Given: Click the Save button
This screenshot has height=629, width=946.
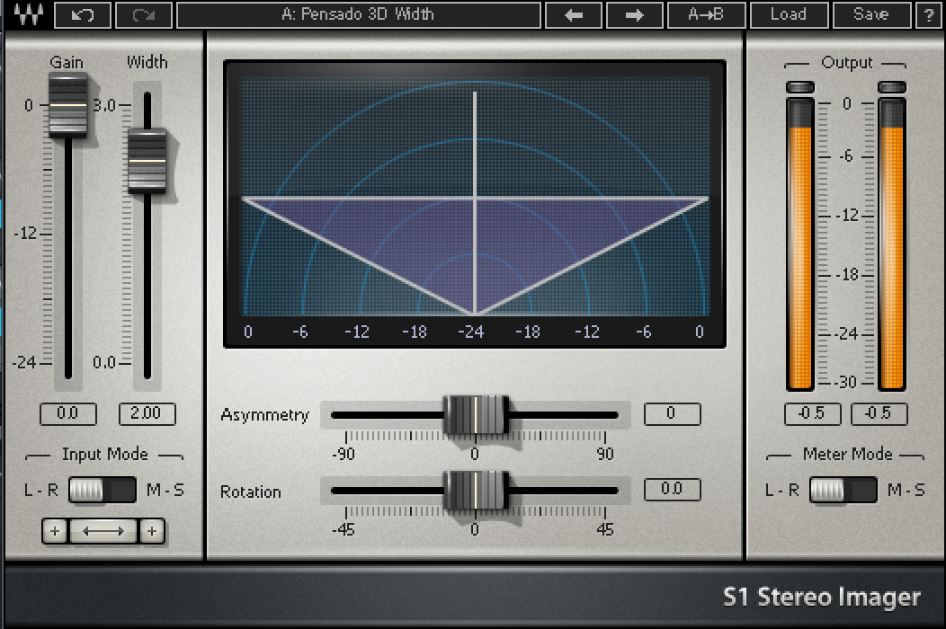Looking at the screenshot, I should pyautogui.click(x=871, y=14).
